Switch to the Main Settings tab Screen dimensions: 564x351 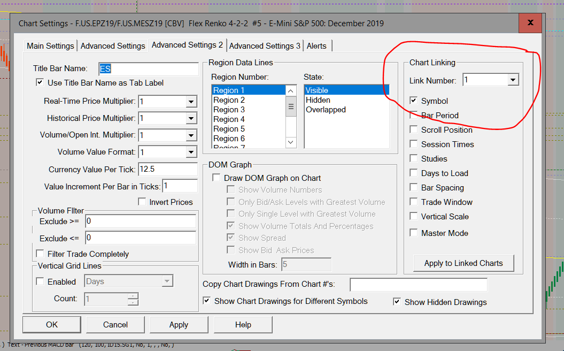point(50,45)
